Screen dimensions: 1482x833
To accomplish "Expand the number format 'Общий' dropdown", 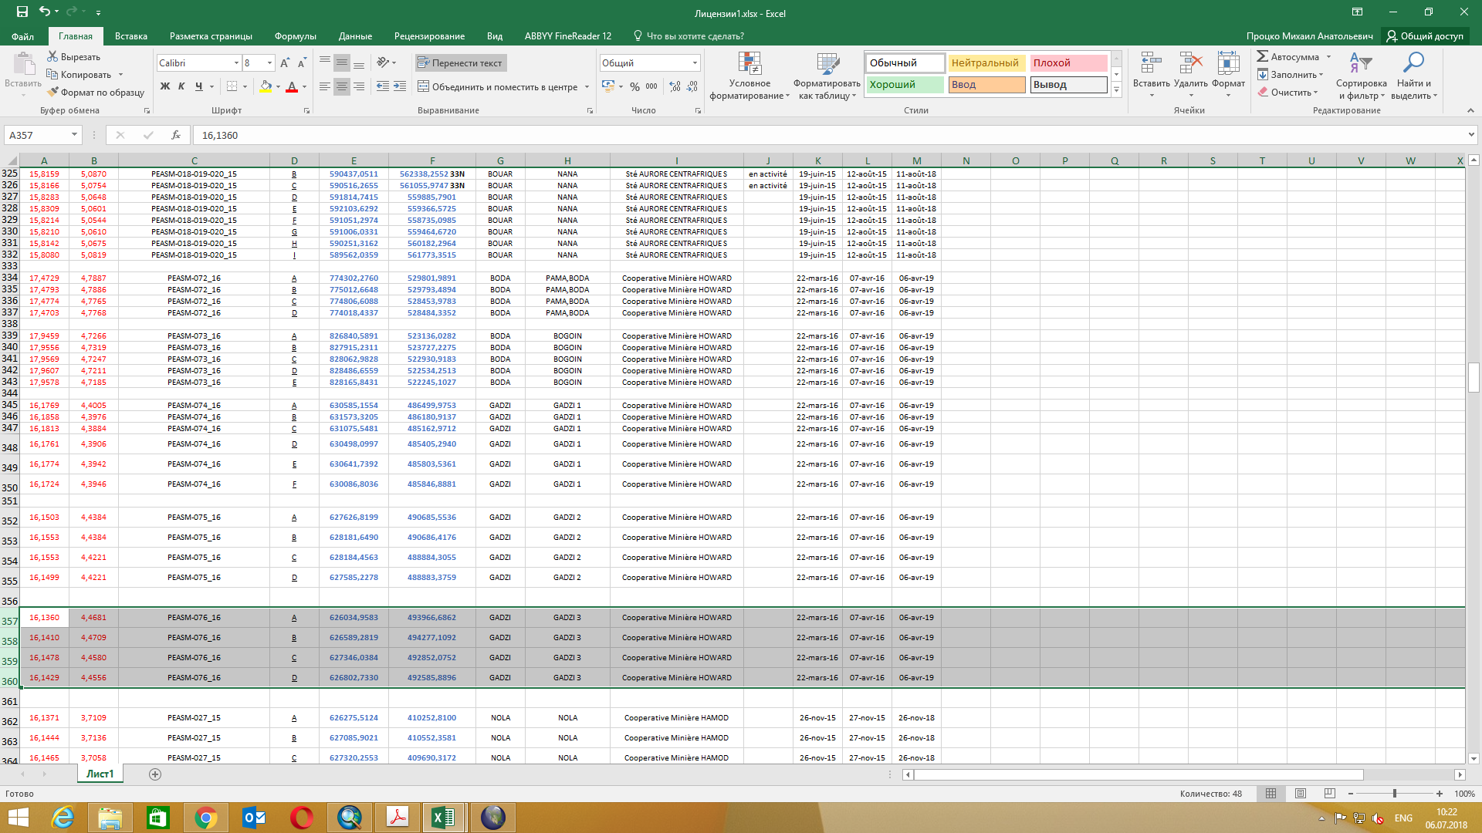I will (695, 63).
